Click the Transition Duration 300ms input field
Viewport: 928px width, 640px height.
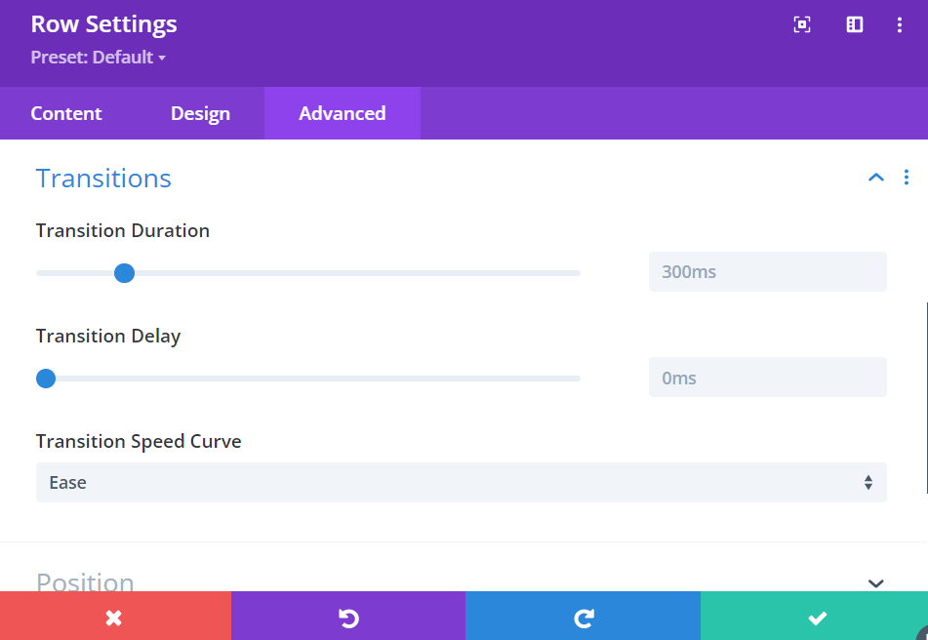(x=768, y=272)
